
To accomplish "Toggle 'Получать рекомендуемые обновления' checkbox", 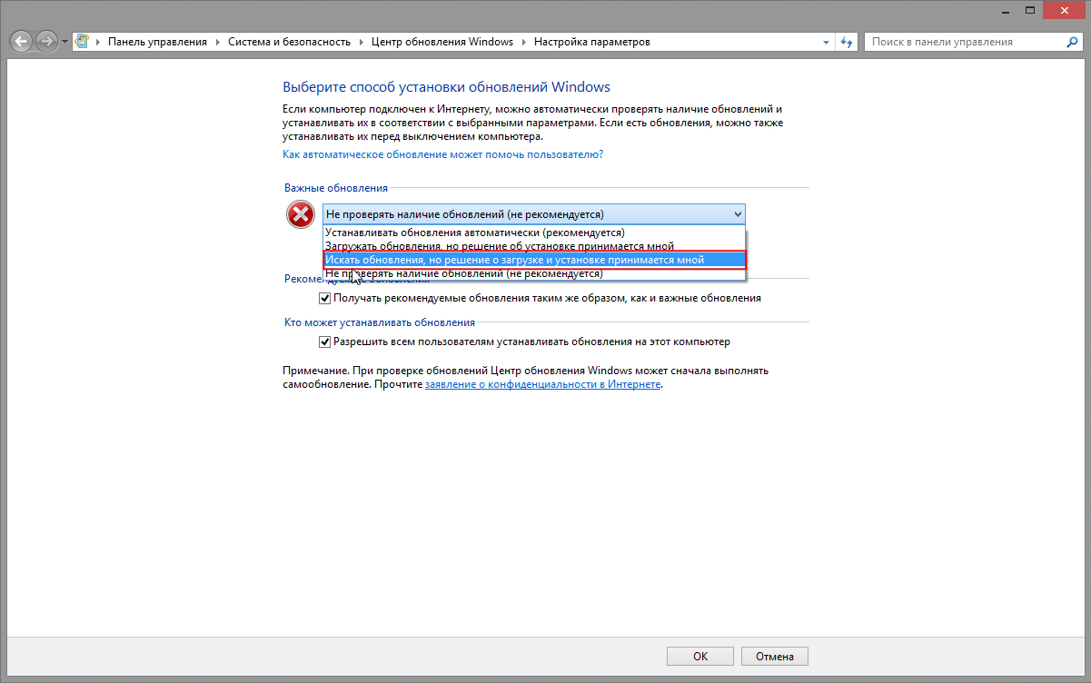I will coord(324,298).
